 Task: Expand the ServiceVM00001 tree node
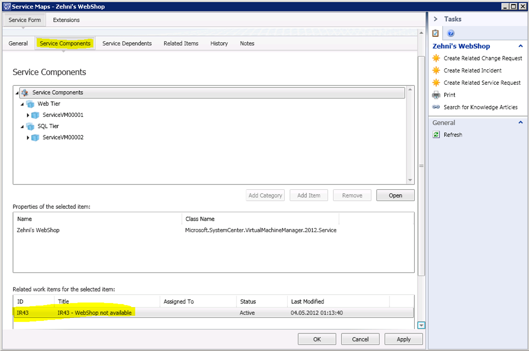[x=28, y=115]
